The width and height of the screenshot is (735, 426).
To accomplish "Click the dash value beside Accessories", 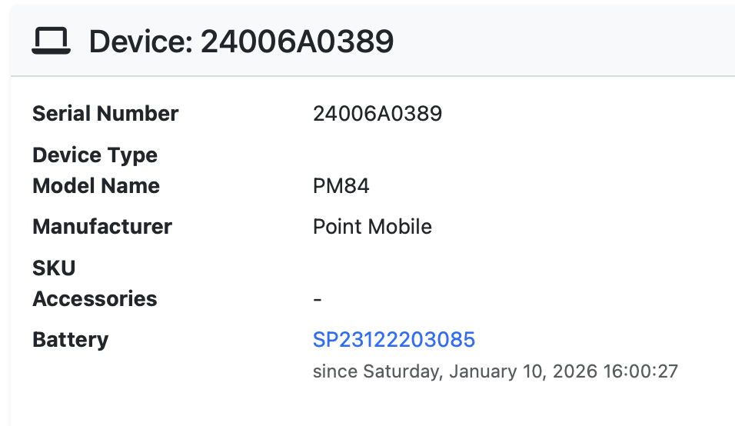I will click(318, 299).
